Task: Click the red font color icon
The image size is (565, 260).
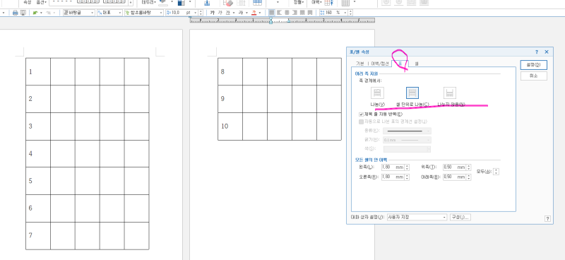Action: coord(254,13)
